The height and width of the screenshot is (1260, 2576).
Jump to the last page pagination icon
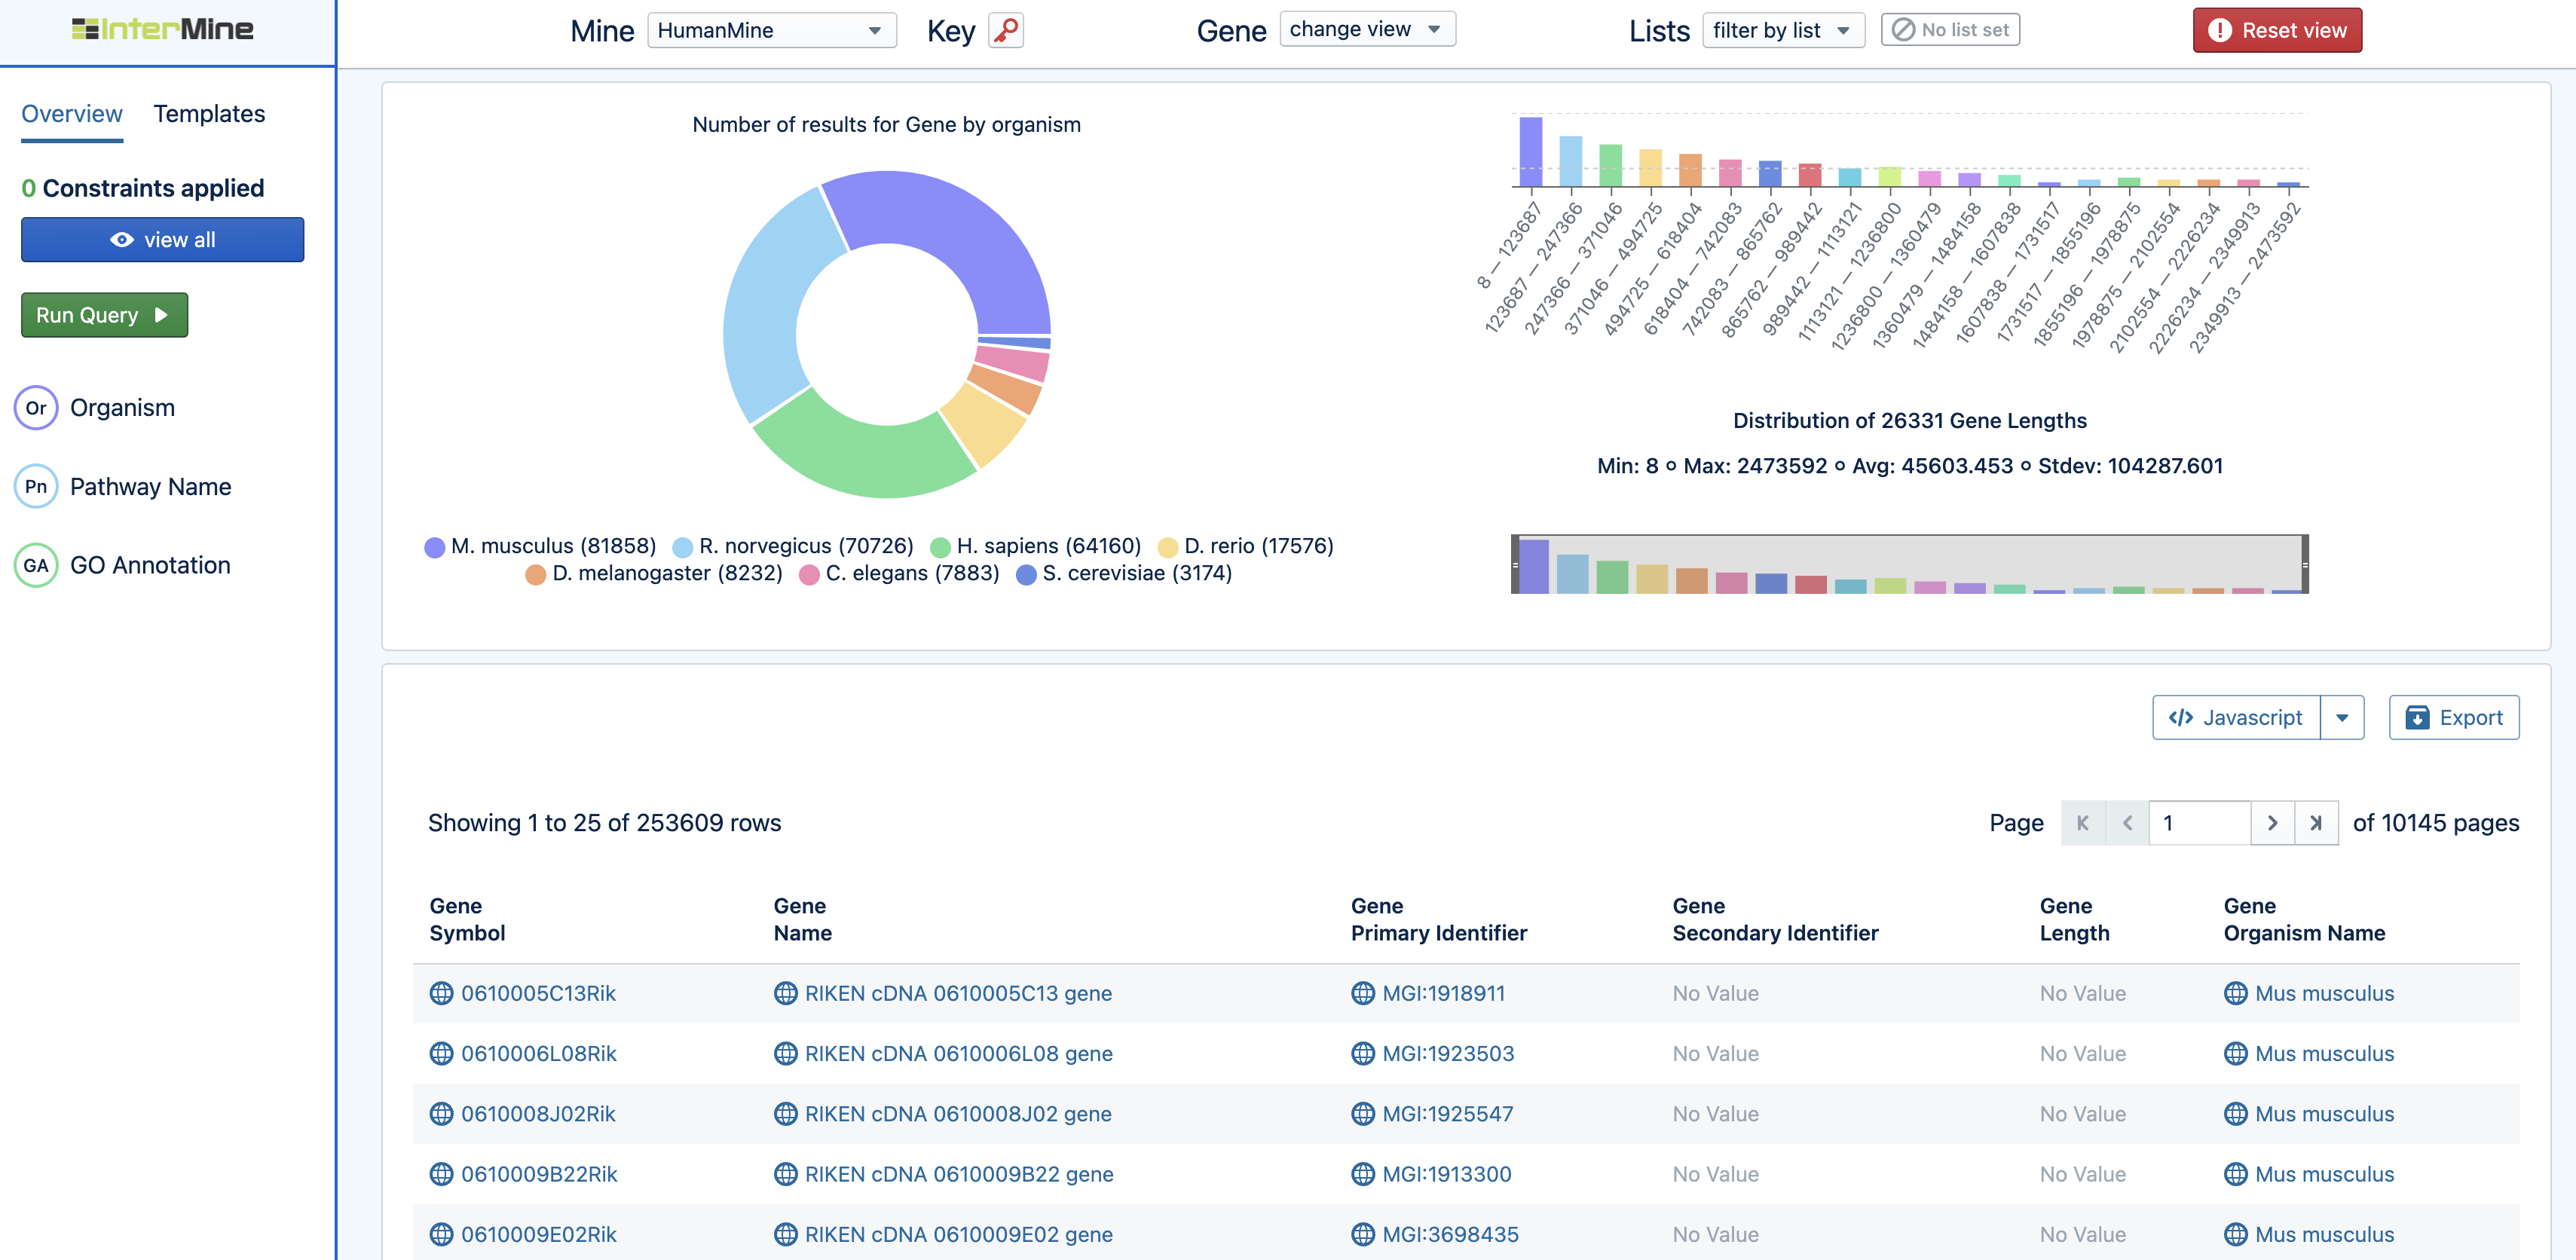click(x=2317, y=822)
